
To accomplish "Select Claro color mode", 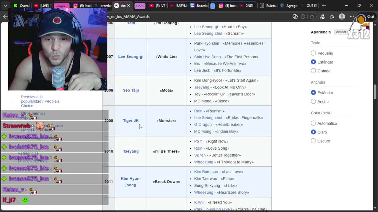I will (x=313, y=132).
